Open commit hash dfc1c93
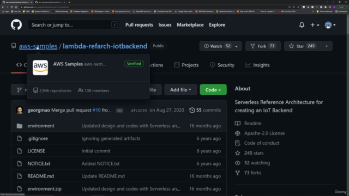This screenshot has height=196, width=349. (139, 110)
